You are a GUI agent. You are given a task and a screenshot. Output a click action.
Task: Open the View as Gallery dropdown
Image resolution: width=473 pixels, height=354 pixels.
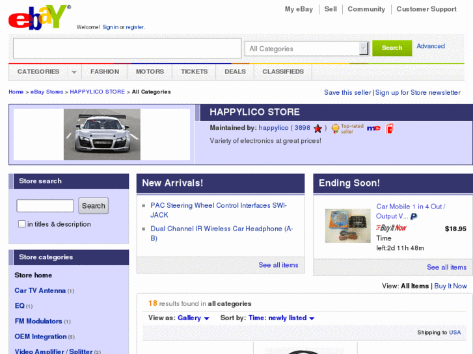(193, 318)
